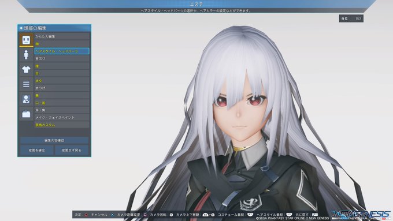The image size is (393, 221).
Task: Select the 耳・角 menu entry
Action: tap(62, 110)
